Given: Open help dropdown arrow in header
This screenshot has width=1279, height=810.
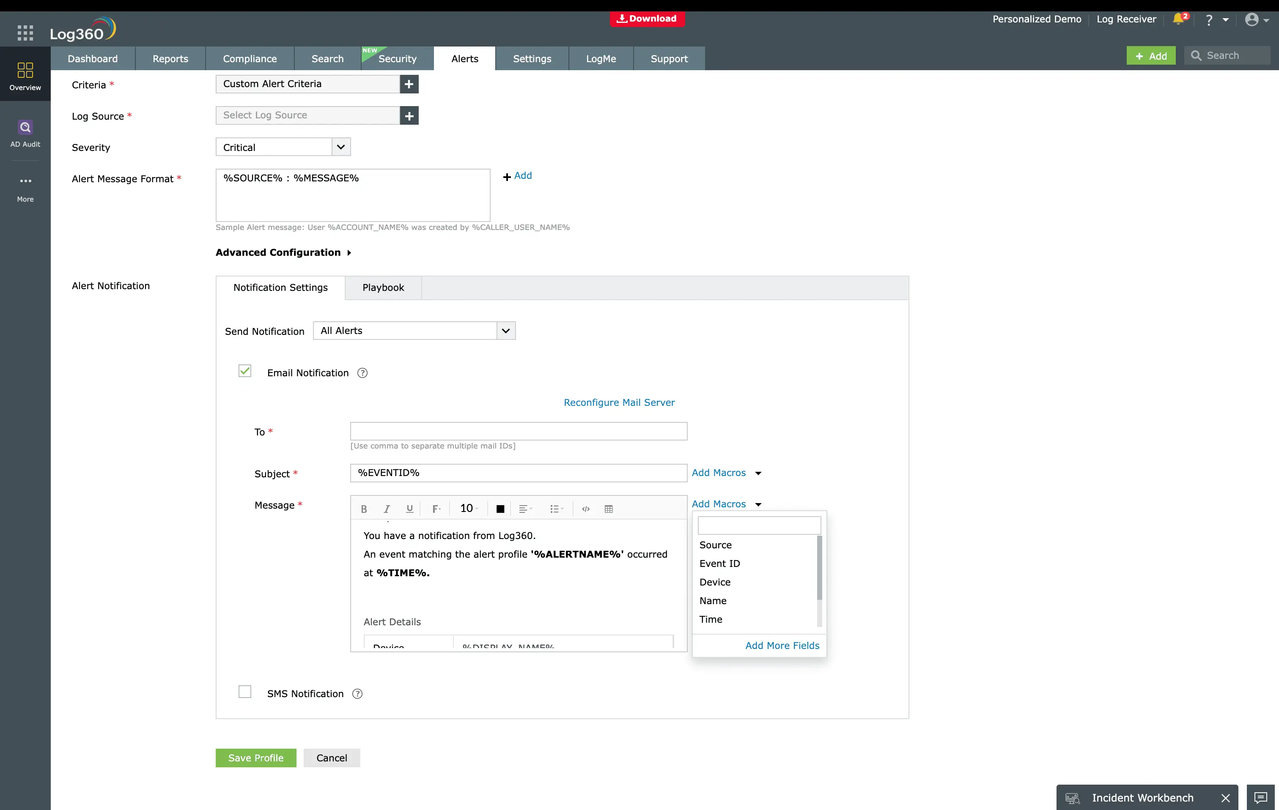Looking at the screenshot, I should click(1225, 19).
